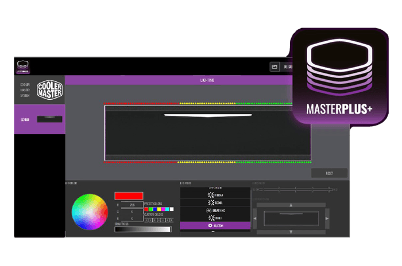Screen dimensions: 402x266
Task: Click the red current color swatch
Action: [127, 196]
